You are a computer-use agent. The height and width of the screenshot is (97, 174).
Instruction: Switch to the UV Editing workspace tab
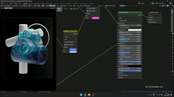(x=43, y=4)
